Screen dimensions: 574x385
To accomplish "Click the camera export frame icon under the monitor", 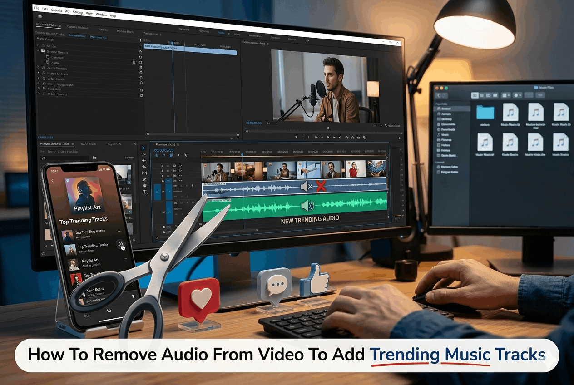I will 358,138.
